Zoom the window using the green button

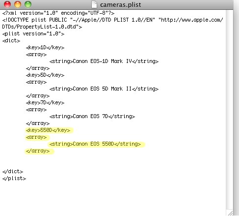pyautogui.click(x=28, y=4)
